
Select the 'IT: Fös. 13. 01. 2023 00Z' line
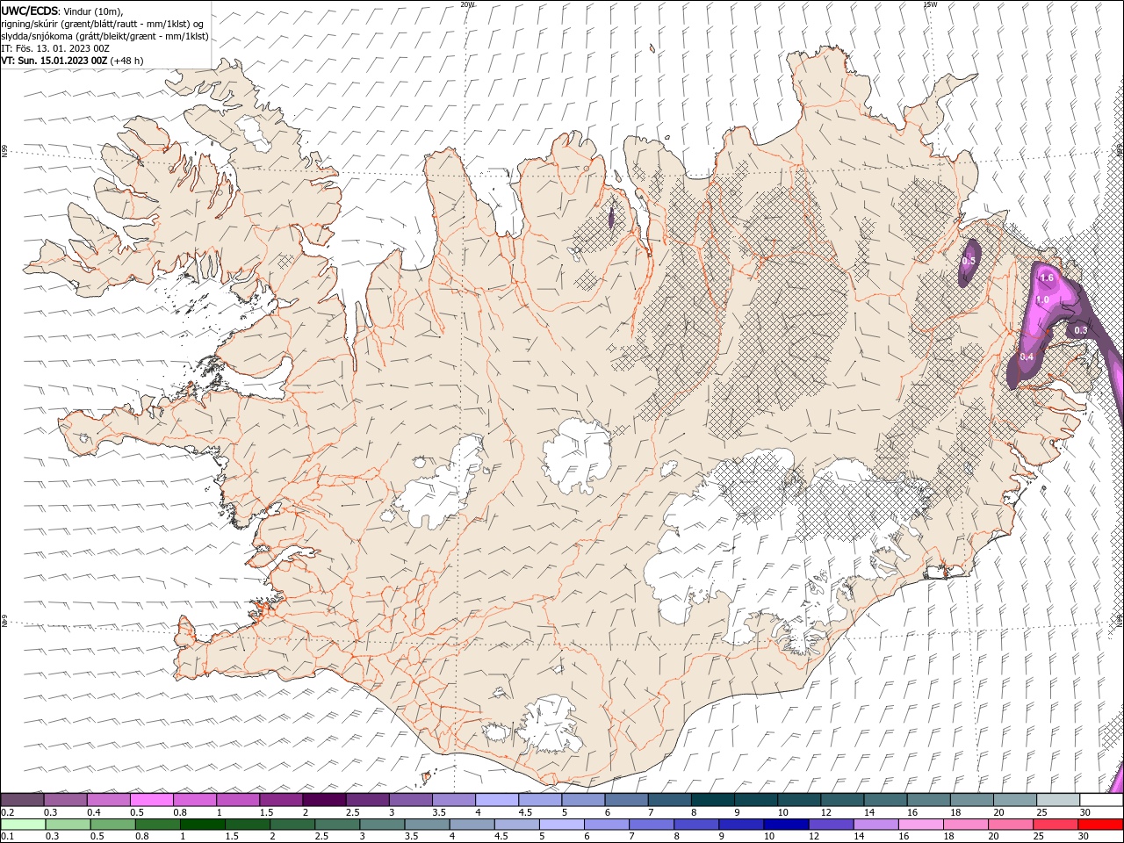(55, 48)
